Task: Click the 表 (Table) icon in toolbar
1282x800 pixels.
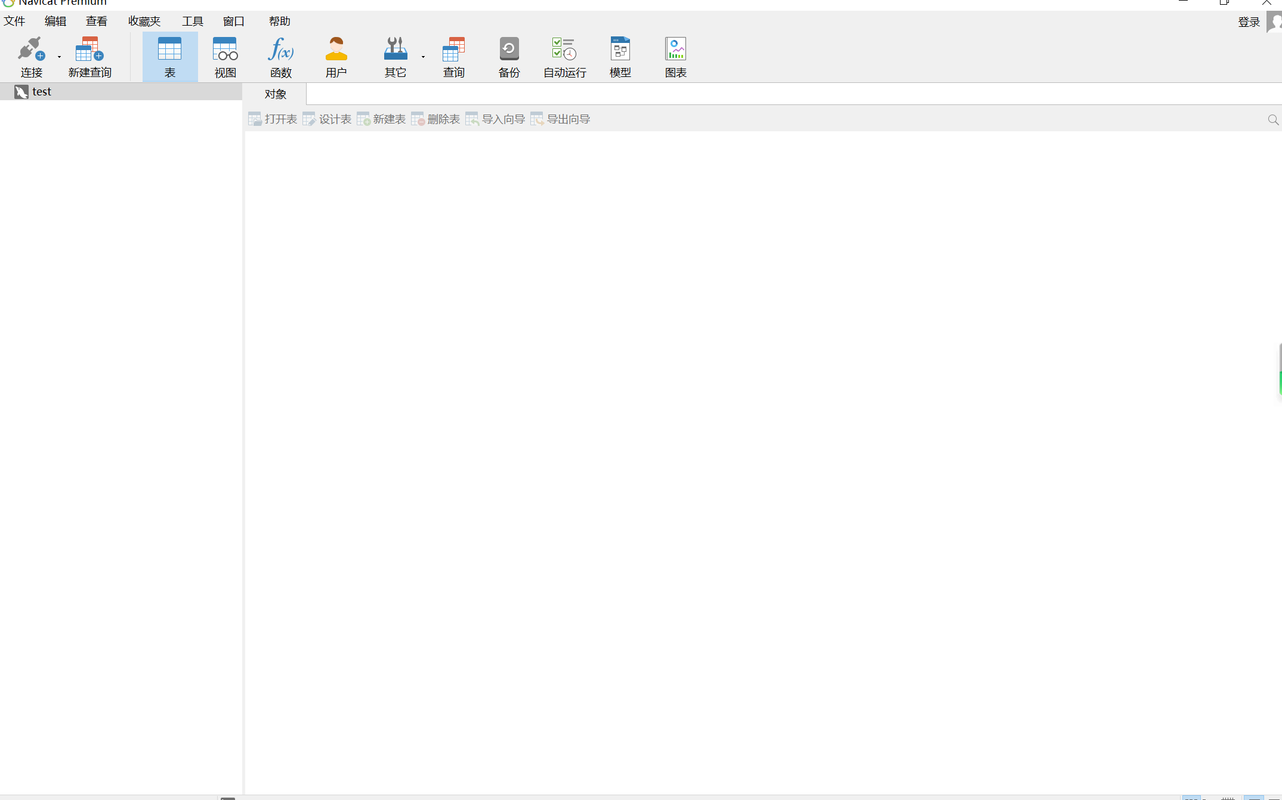Action: pos(169,55)
